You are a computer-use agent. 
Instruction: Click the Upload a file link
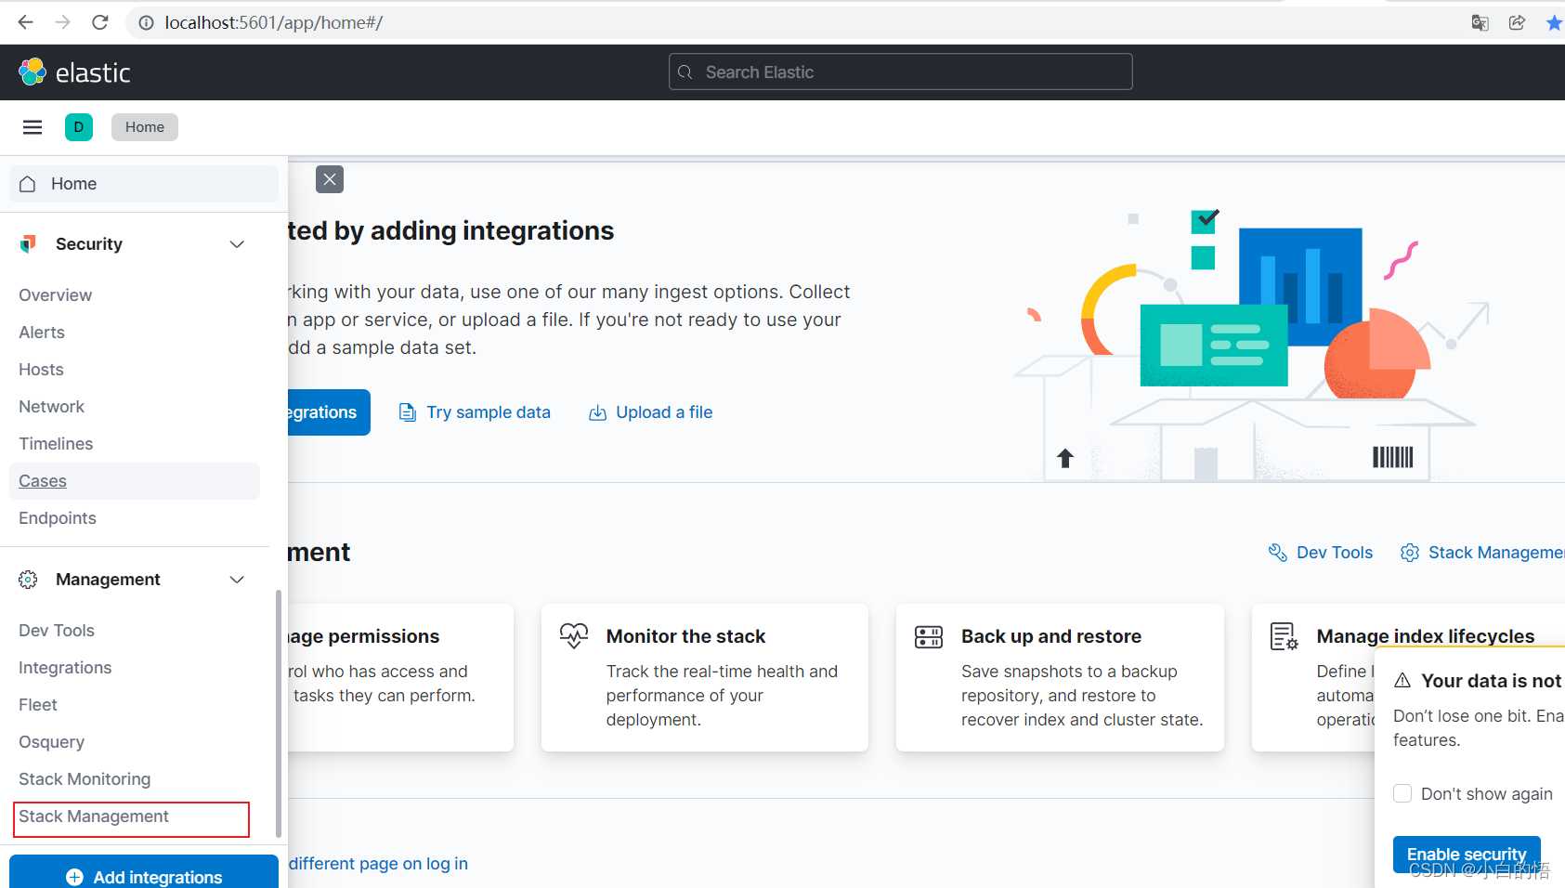pos(651,412)
